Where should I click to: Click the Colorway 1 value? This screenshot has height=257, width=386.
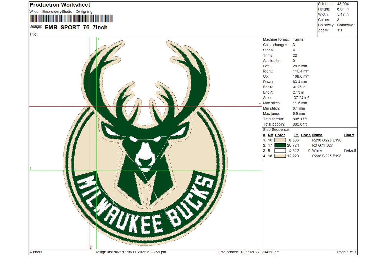[346, 25]
